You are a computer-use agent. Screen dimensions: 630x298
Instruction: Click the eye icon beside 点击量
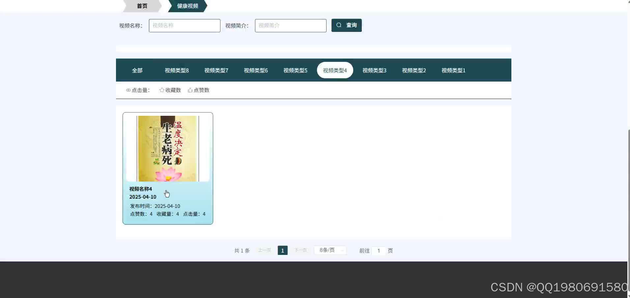coord(128,90)
